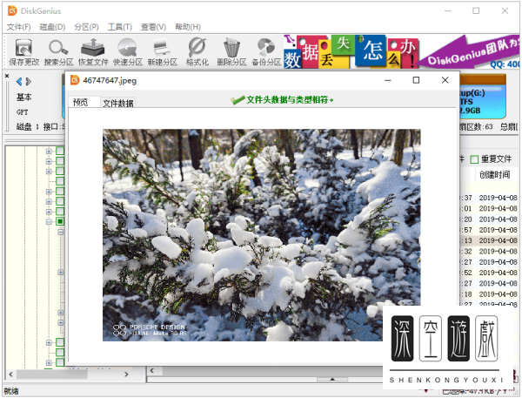Click the snowy tree preview image
The image size is (522, 398).
(261, 235)
